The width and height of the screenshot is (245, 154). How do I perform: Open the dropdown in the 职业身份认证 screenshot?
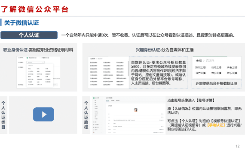coord(36,62)
